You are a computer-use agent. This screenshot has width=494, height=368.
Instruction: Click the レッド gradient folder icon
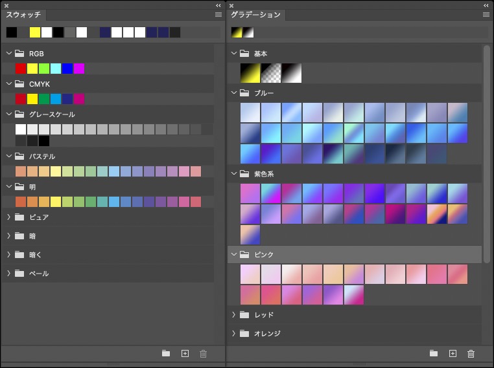point(244,314)
